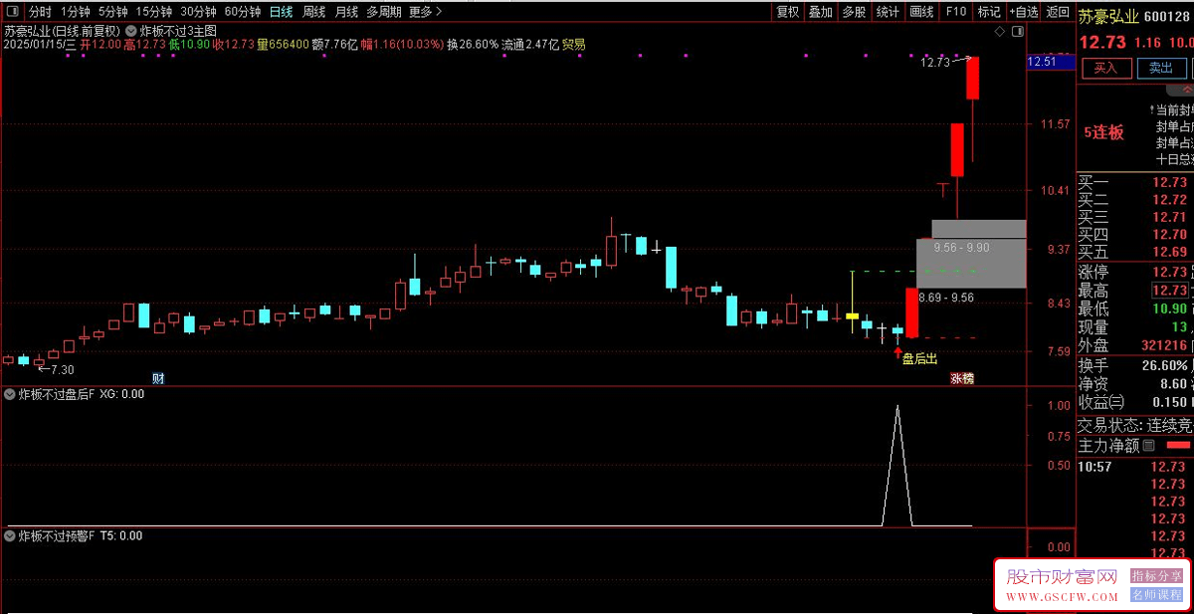
Task: Click the 买一 bid price 12.73
Action: point(1169,182)
